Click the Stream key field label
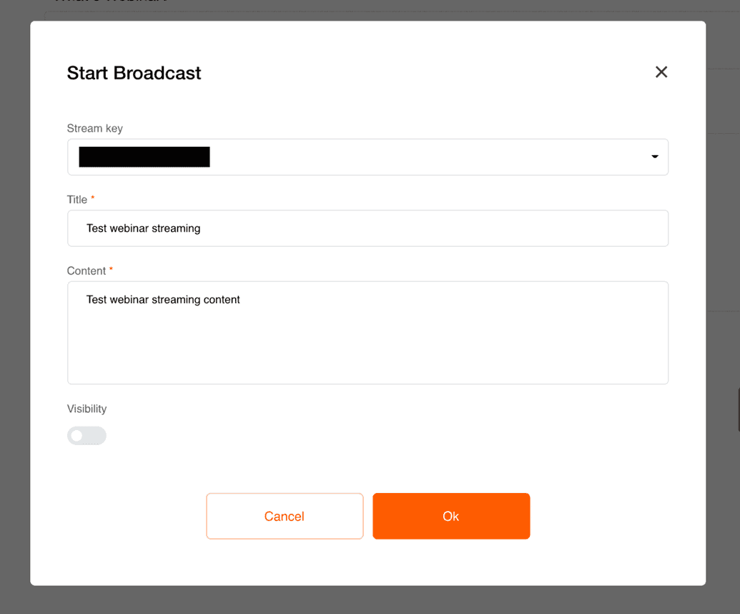Screen dimensions: 740x614 95,129
